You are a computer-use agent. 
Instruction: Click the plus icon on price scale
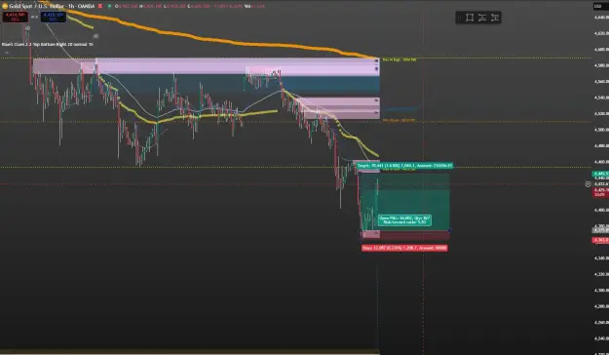click(x=588, y=184)
